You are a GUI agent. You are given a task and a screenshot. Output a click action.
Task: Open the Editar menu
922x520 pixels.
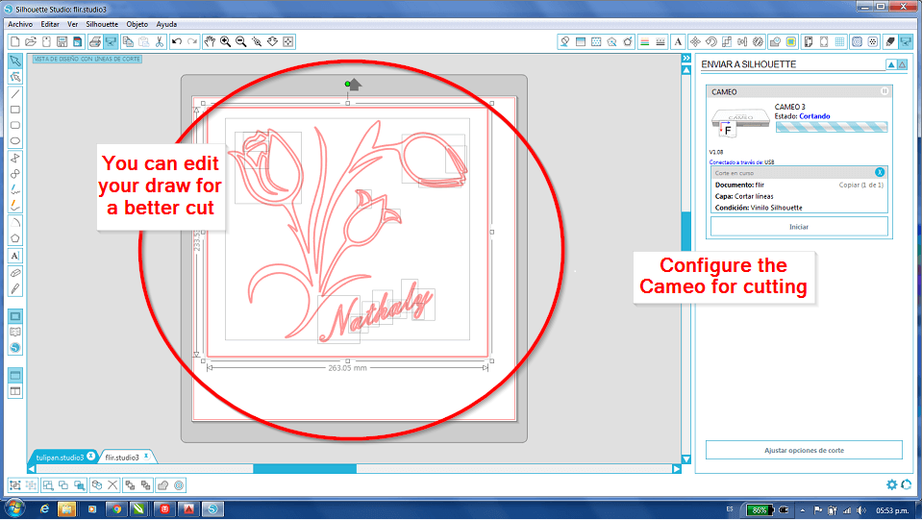coord(50,24)
